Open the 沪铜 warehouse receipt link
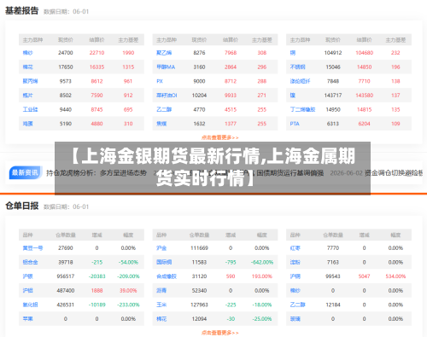 (x=295, y=276)
